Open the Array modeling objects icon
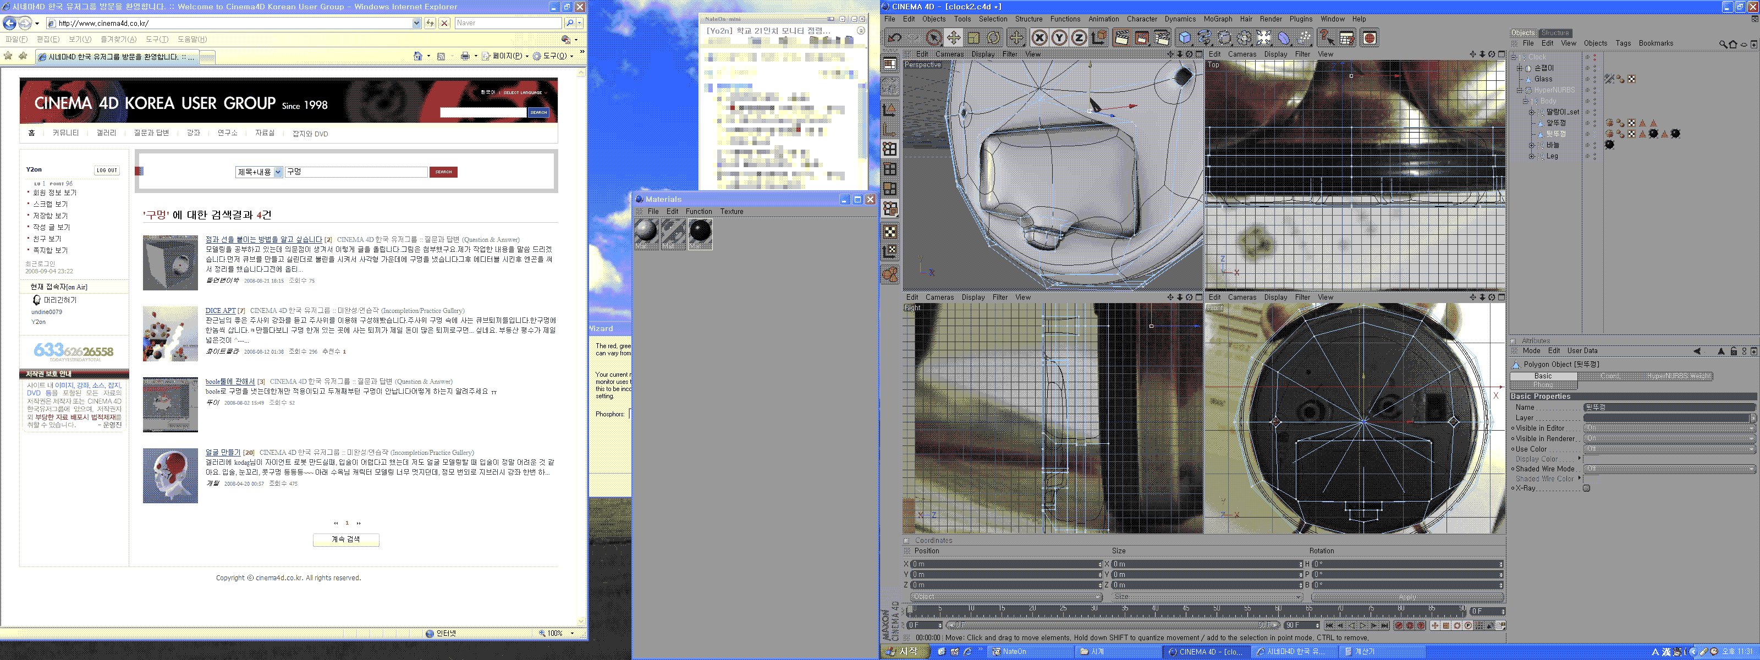 (1244, 37)
